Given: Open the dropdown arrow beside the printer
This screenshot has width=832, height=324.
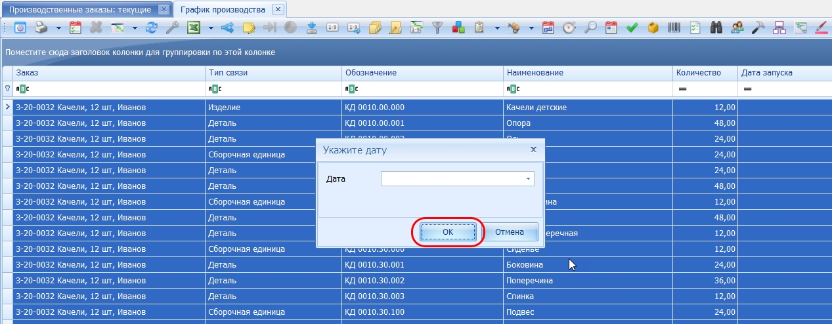Looking at the screenshot, I should [58, 28].
